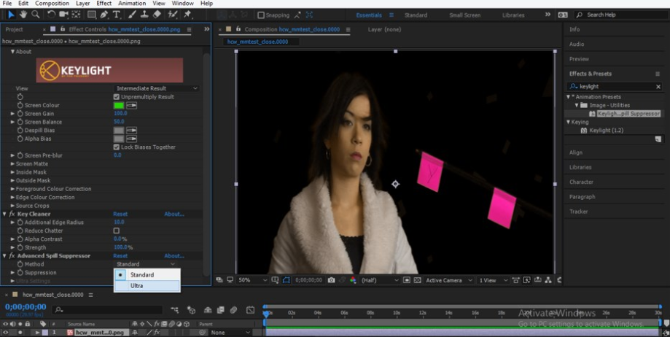Select the Selection arrow tool
Image resolution: width=670 pixels, height=337 pixels.
pyautogui.click(x=11, y=15)
